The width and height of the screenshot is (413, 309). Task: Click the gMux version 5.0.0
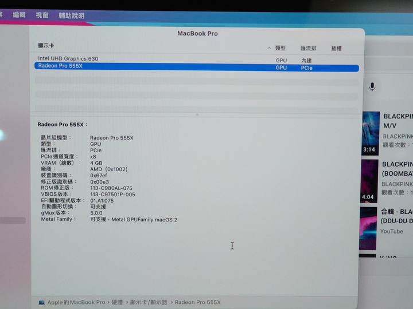click(96, 213)
